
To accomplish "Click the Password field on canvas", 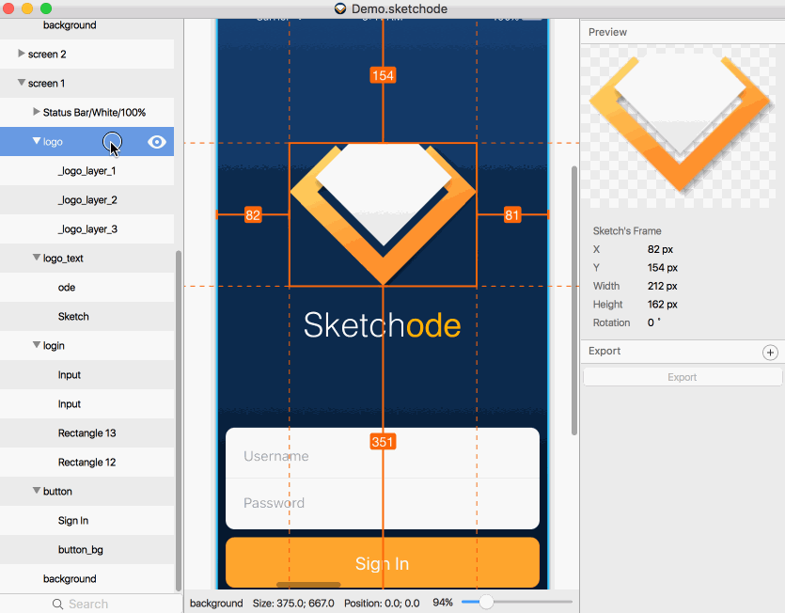I will pyautogui.click(x=383, y=503).
